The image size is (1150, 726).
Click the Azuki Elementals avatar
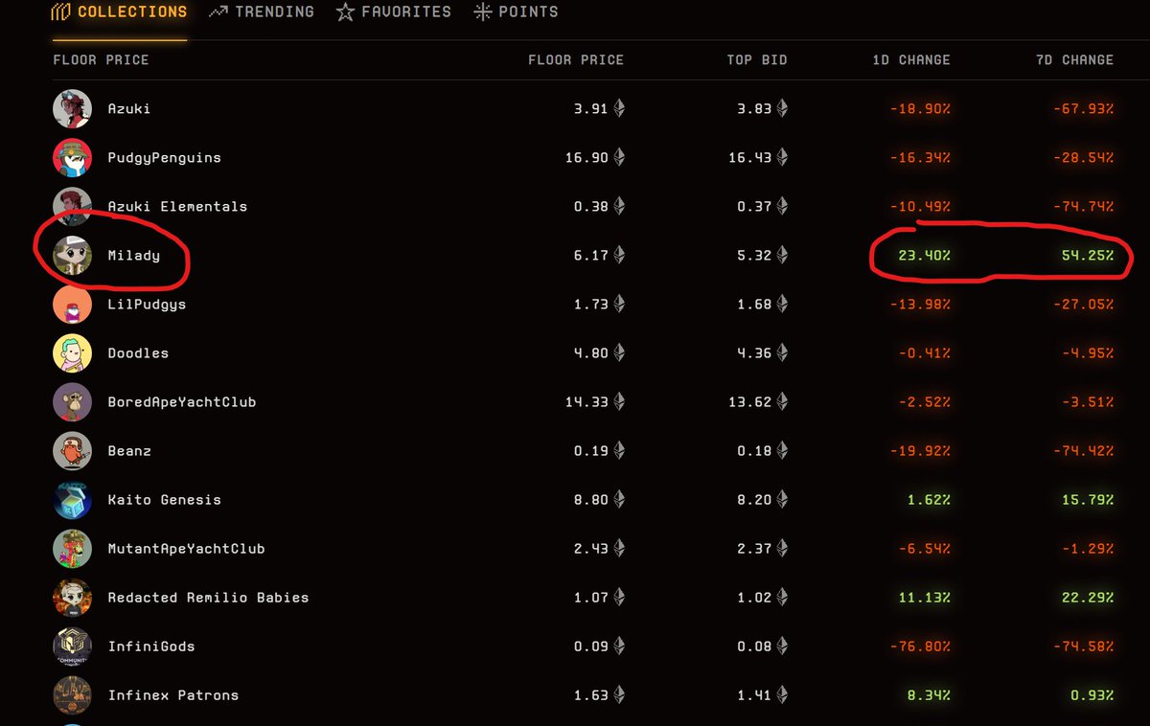pyautogui.click(x=72, y=207)
